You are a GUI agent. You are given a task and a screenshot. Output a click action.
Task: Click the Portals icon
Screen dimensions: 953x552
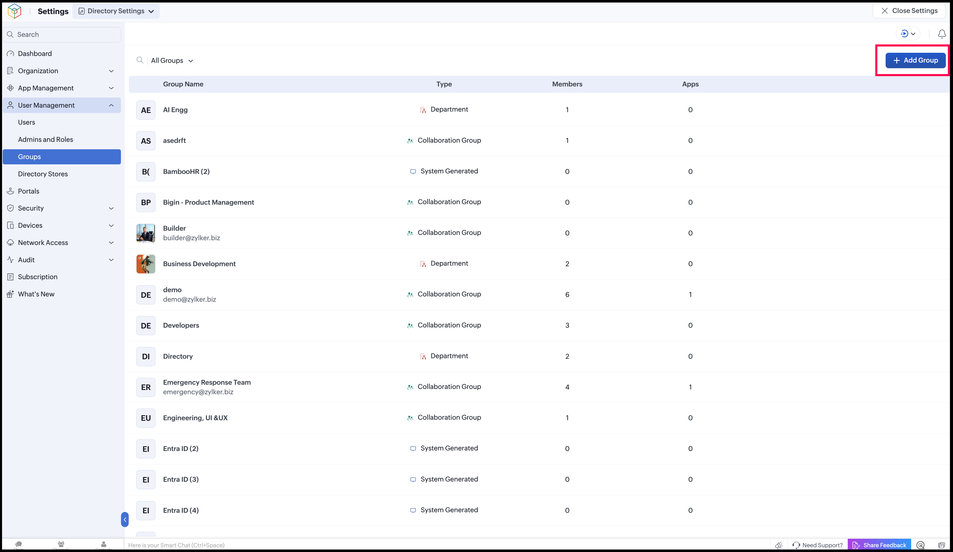click(10, 191)
